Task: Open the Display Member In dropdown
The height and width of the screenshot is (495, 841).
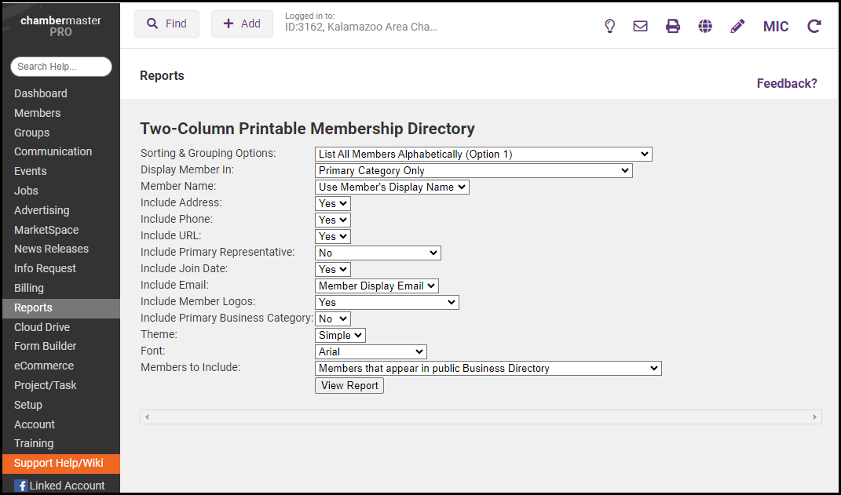Action: [x=473, y=171]
